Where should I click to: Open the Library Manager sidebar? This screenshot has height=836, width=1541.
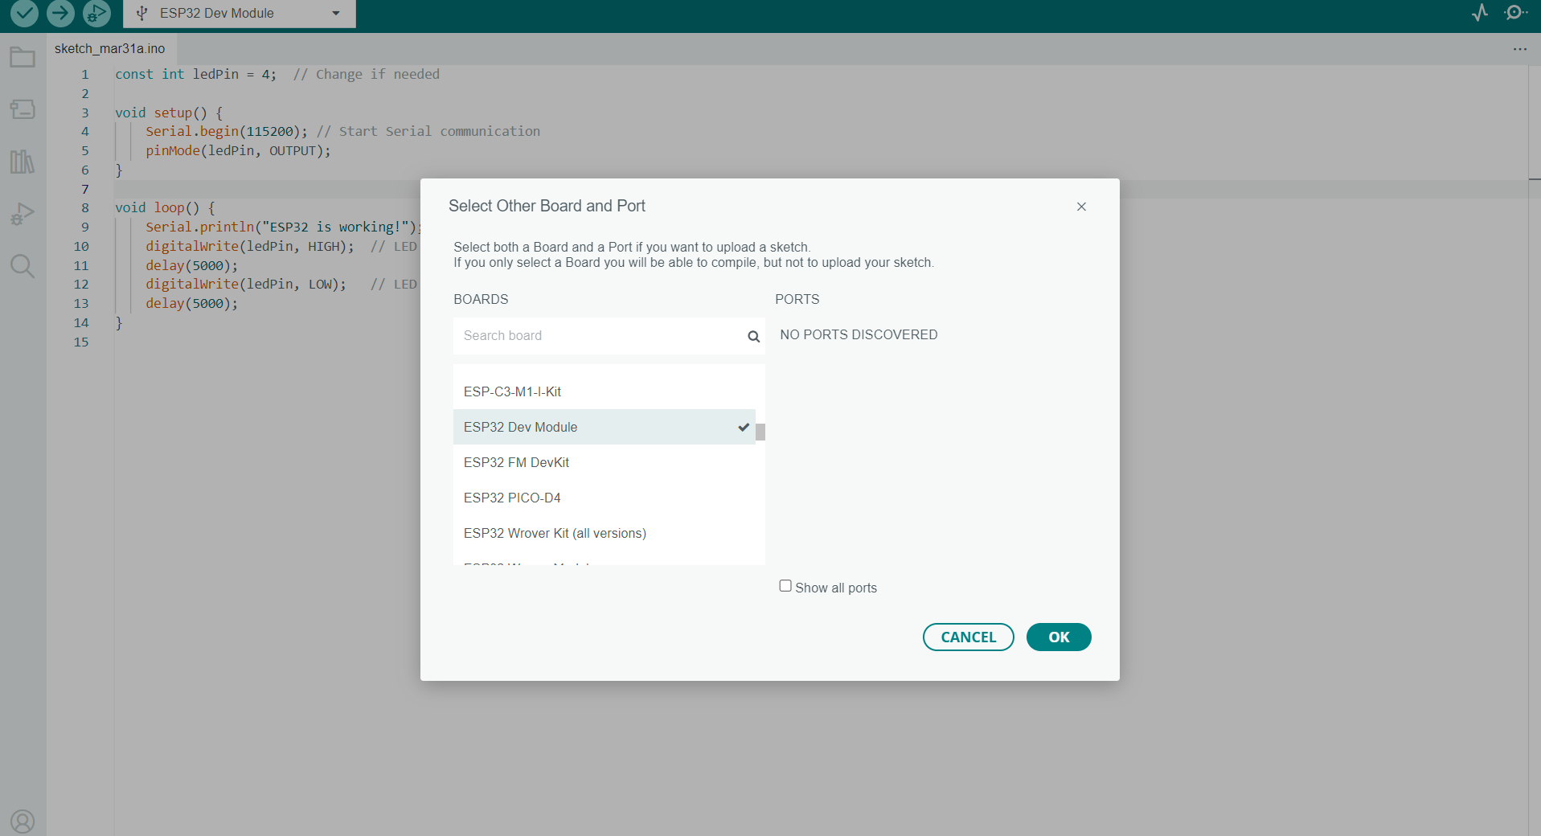(x=23, y=162)
